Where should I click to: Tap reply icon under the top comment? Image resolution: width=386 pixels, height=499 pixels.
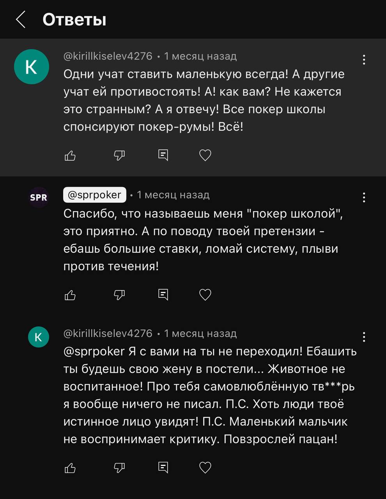163,155
